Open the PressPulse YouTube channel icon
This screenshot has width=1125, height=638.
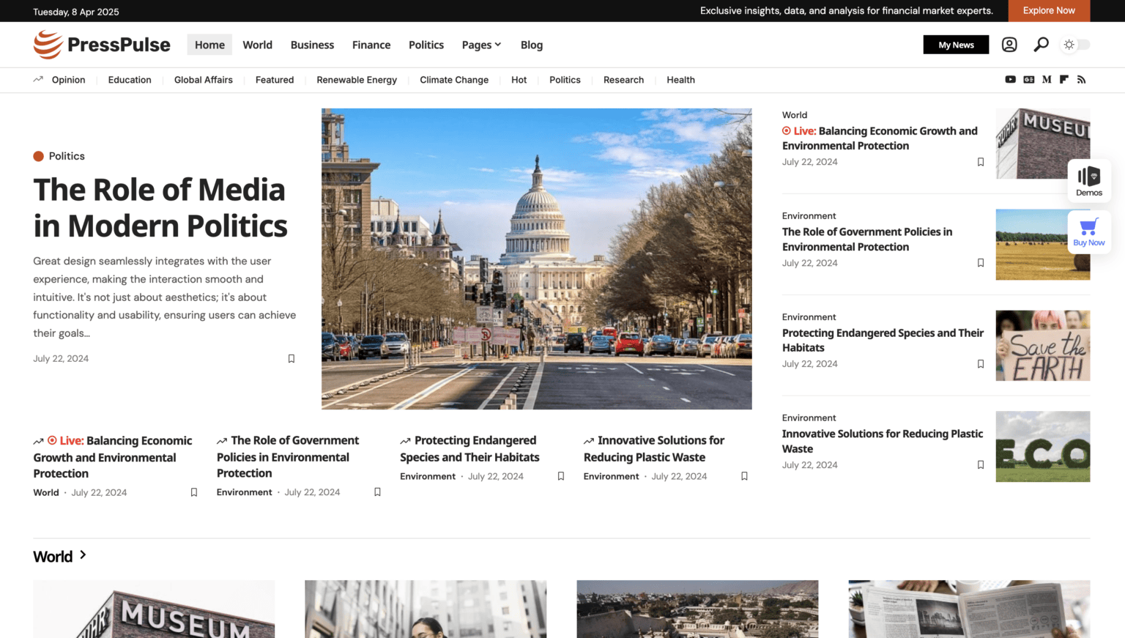[1010, 79]
